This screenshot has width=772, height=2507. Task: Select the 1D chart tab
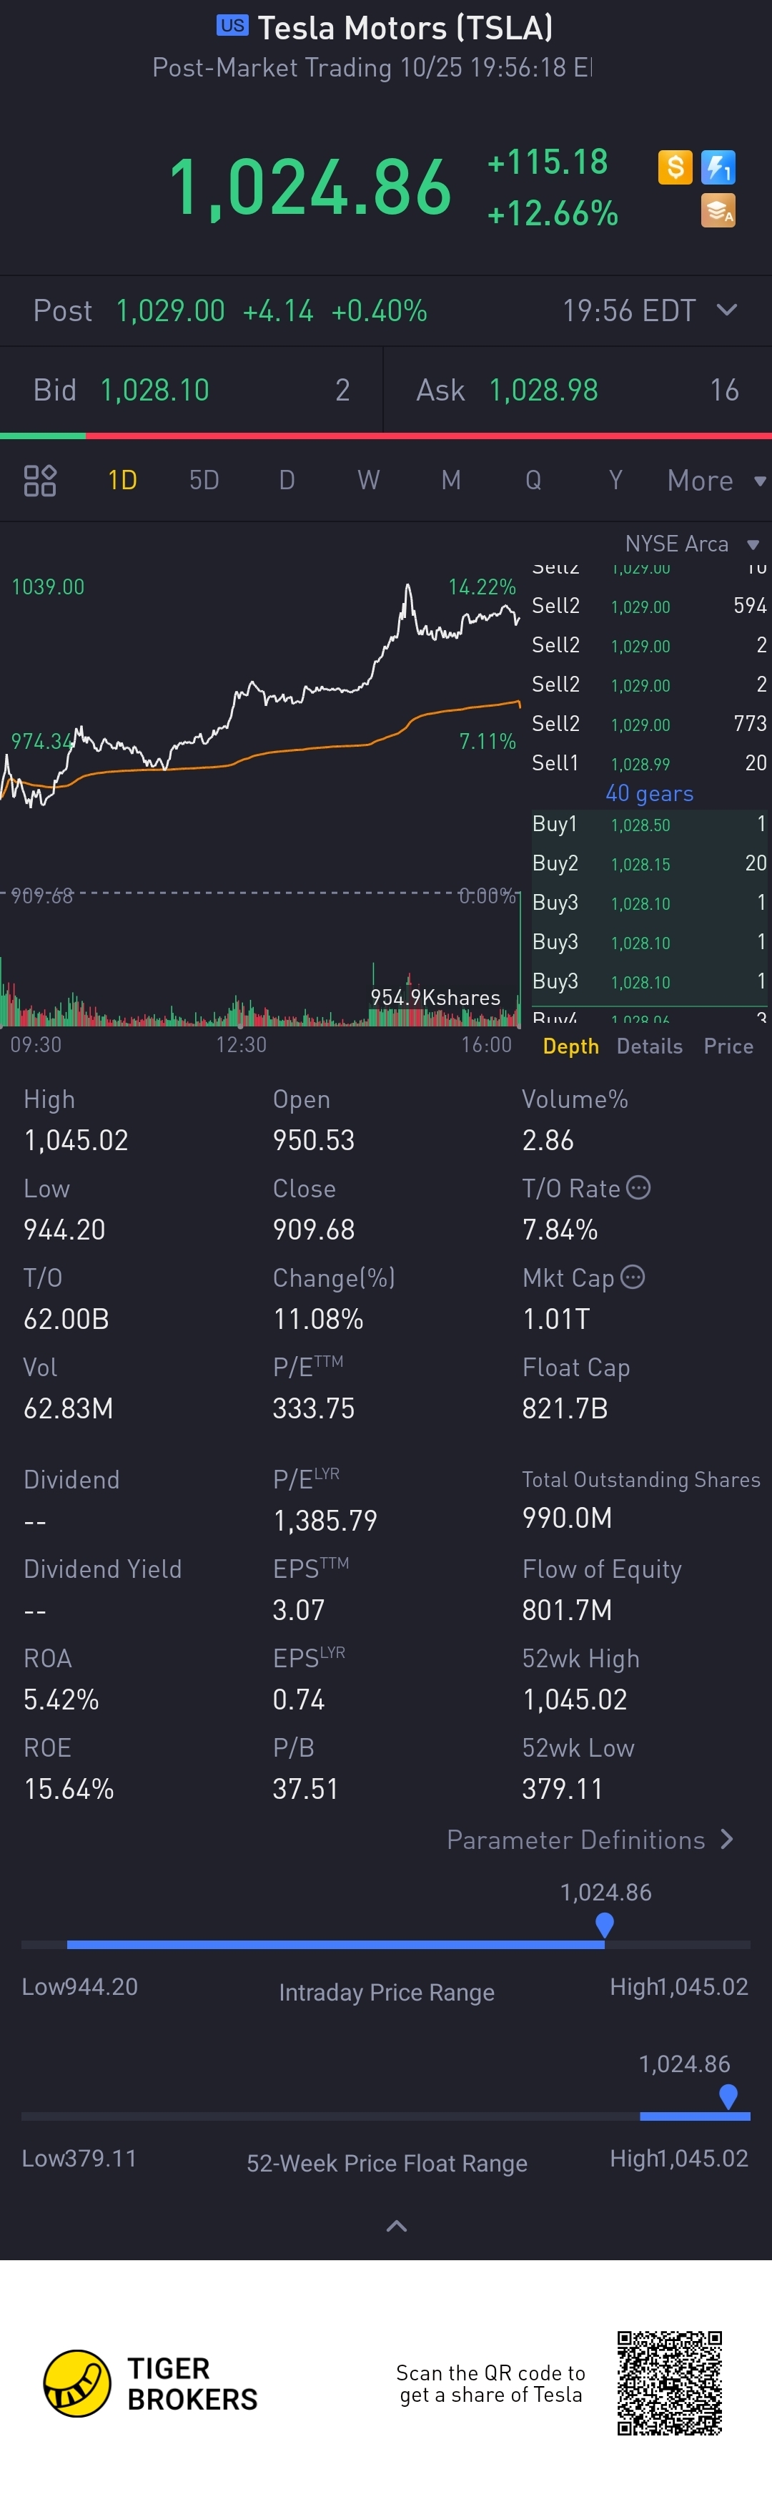pyautogui.click(x=122, y=480)
